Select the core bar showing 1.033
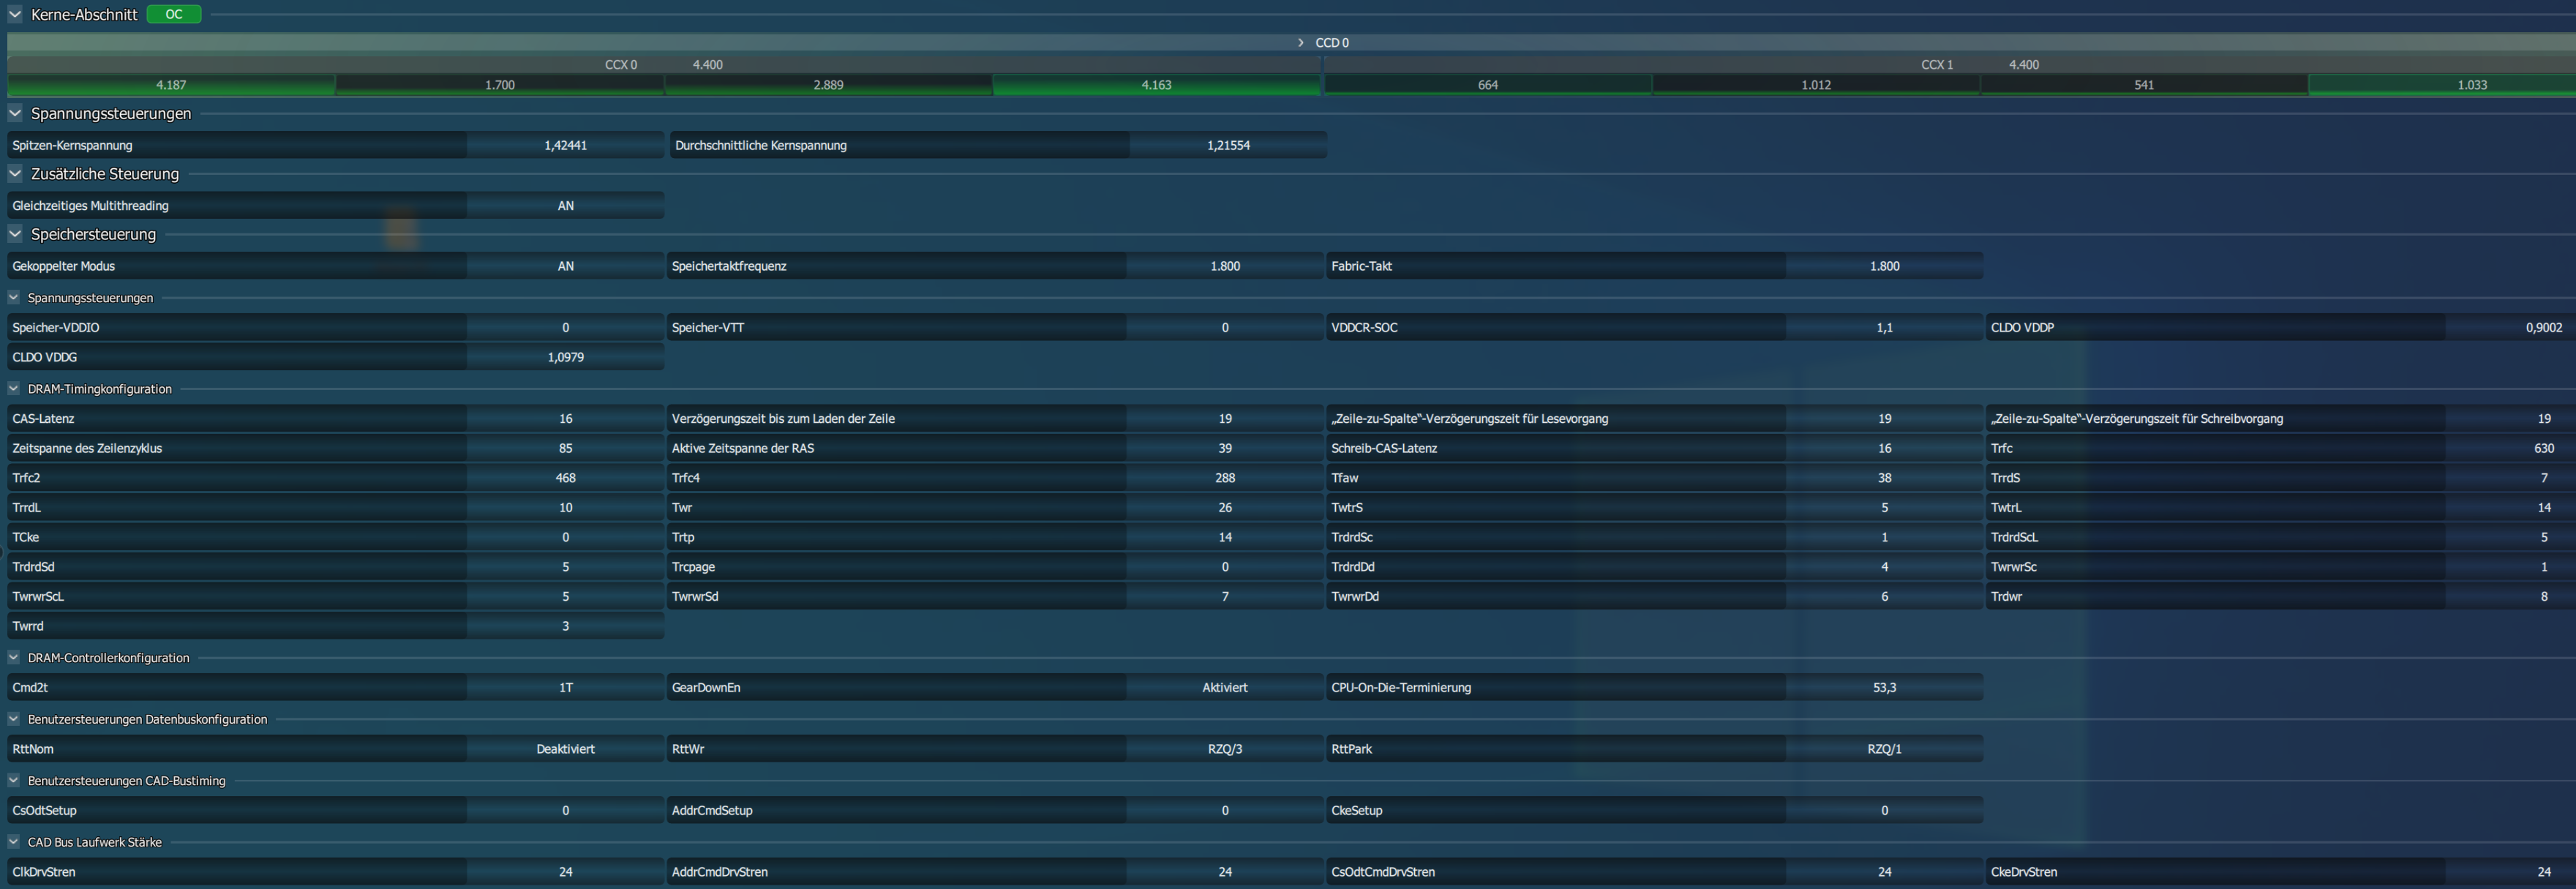This screenshot has width=2576, height=889. click(x=2471, y=85)
